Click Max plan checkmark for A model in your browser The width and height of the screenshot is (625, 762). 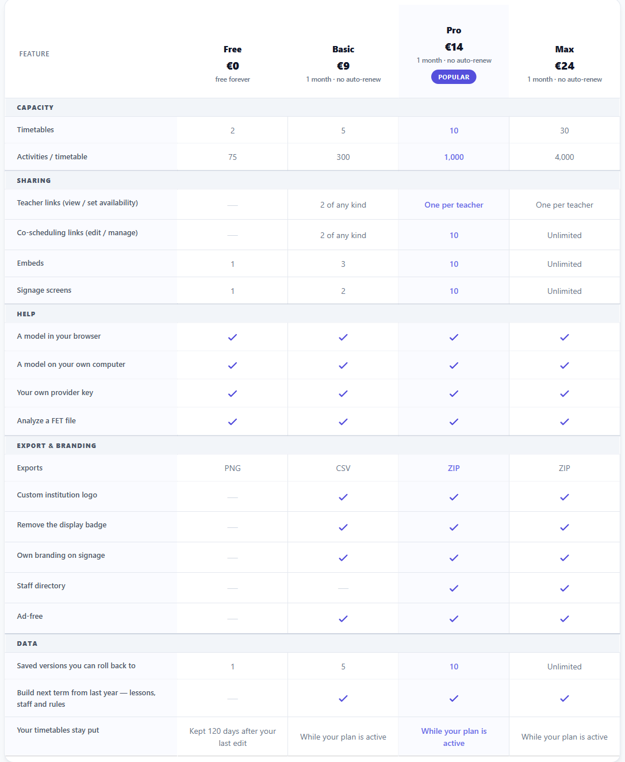coord(565,337)
